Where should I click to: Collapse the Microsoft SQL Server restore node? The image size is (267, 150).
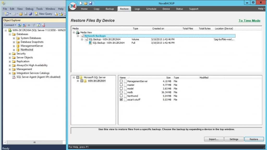[74, 77]
